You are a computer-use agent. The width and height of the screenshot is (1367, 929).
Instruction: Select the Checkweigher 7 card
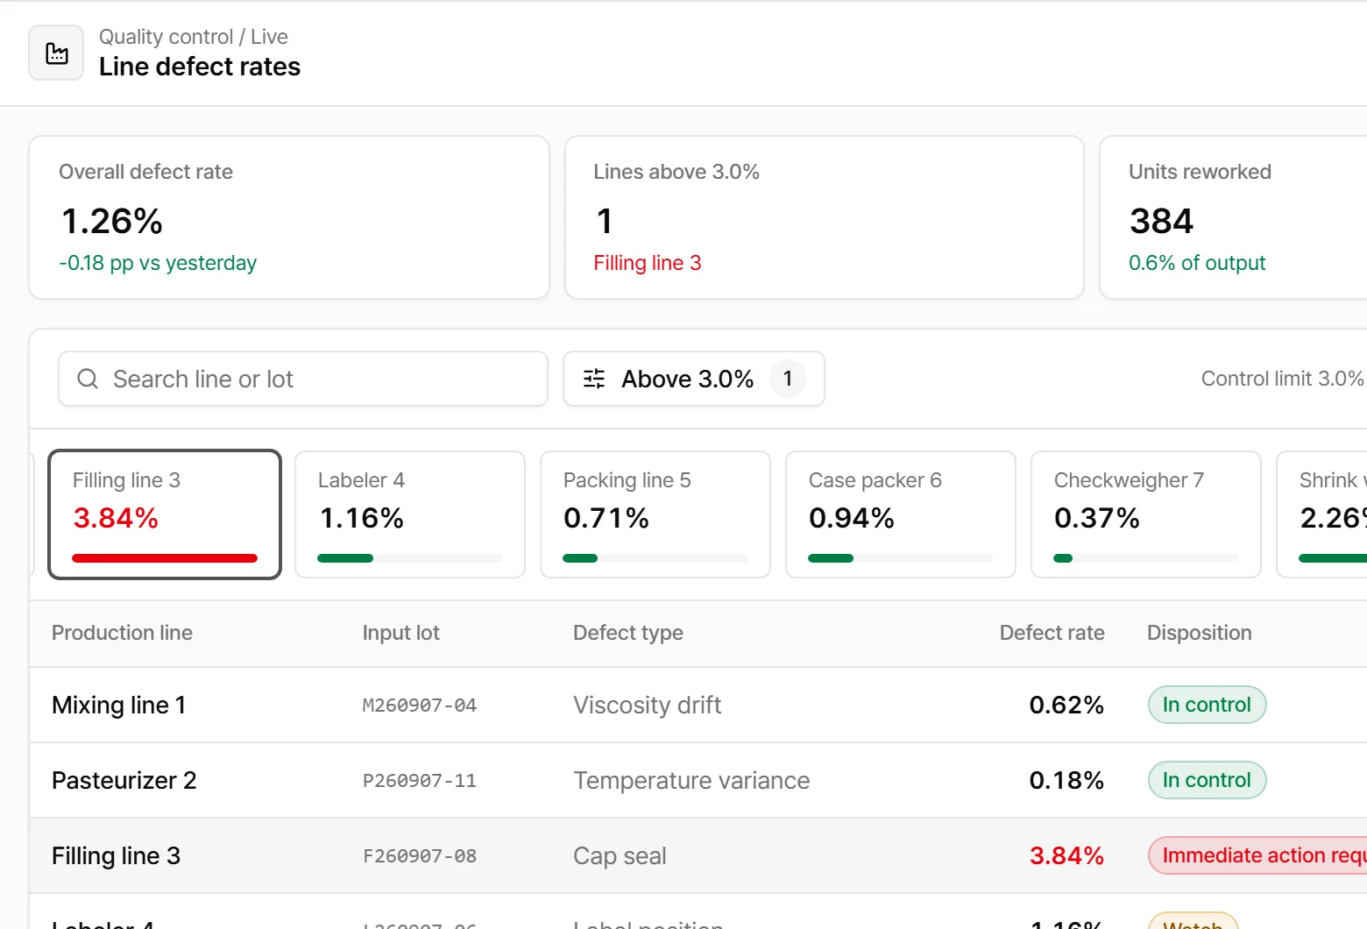(1146, 514)
